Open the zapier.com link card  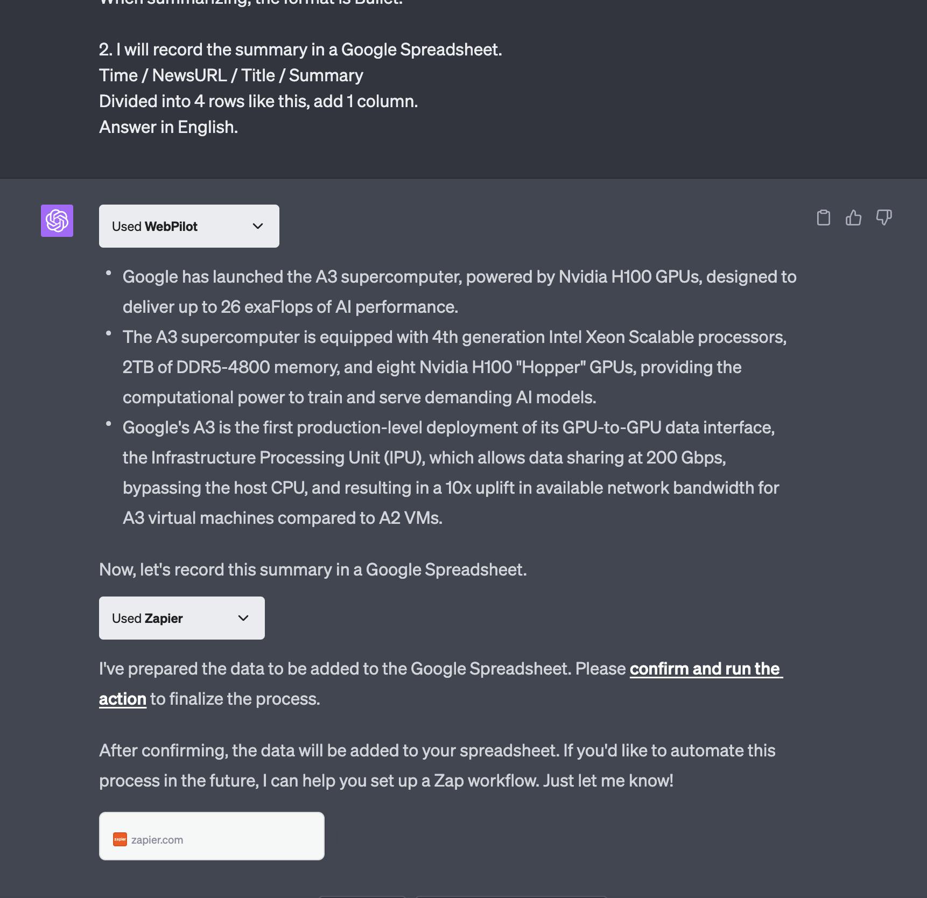point(212,836)
